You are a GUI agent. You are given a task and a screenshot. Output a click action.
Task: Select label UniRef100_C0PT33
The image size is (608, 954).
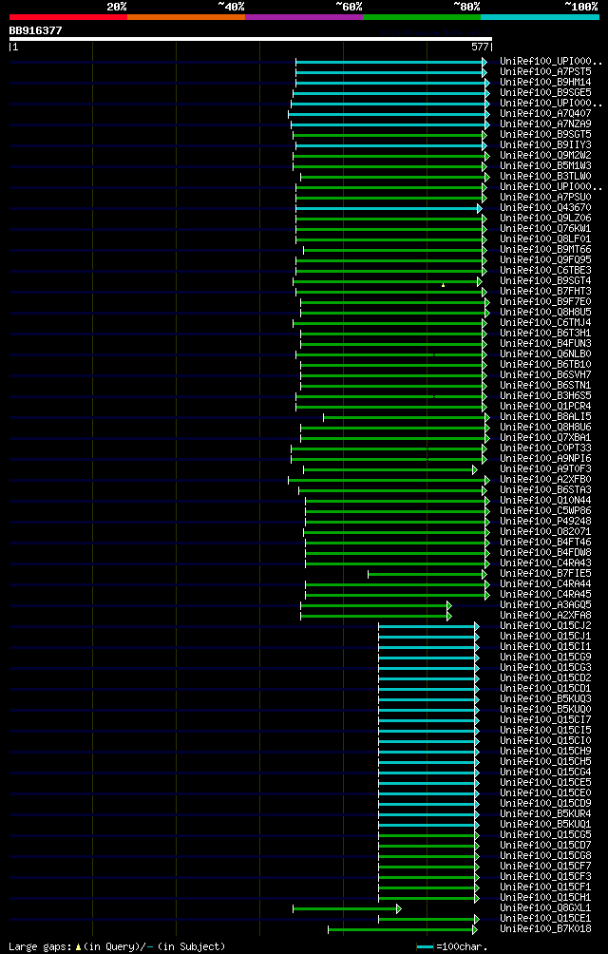545,448
